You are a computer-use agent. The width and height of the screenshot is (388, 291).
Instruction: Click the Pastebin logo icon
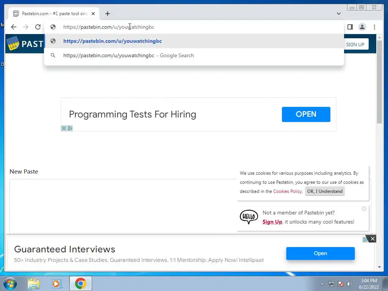[x=13, y=43]
